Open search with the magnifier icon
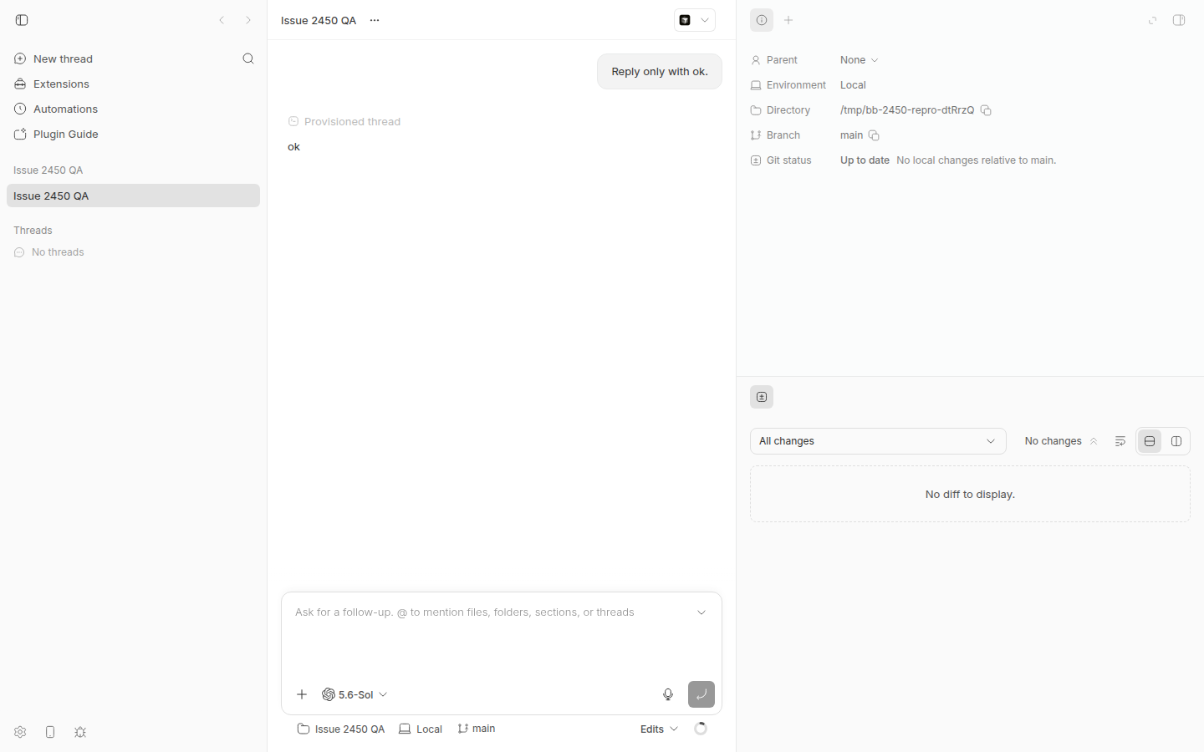Viewport: 1204px width, 752px height. coord(248,58)
